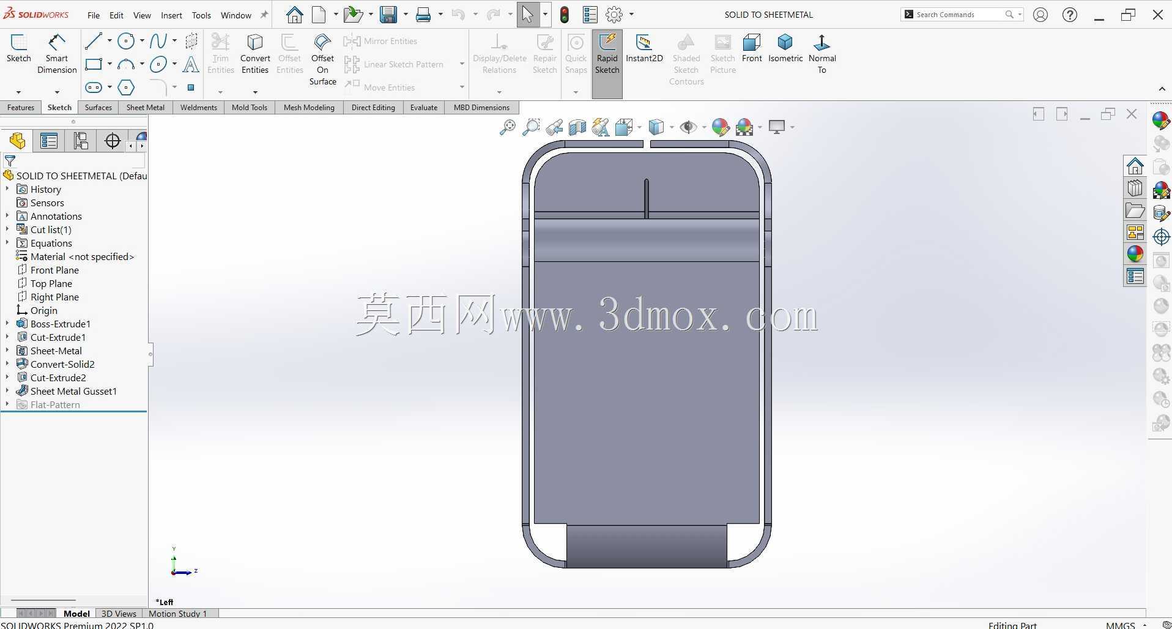1172x629 pixels.
Task: Open the Insert menu
Action: tap(171, 15)
